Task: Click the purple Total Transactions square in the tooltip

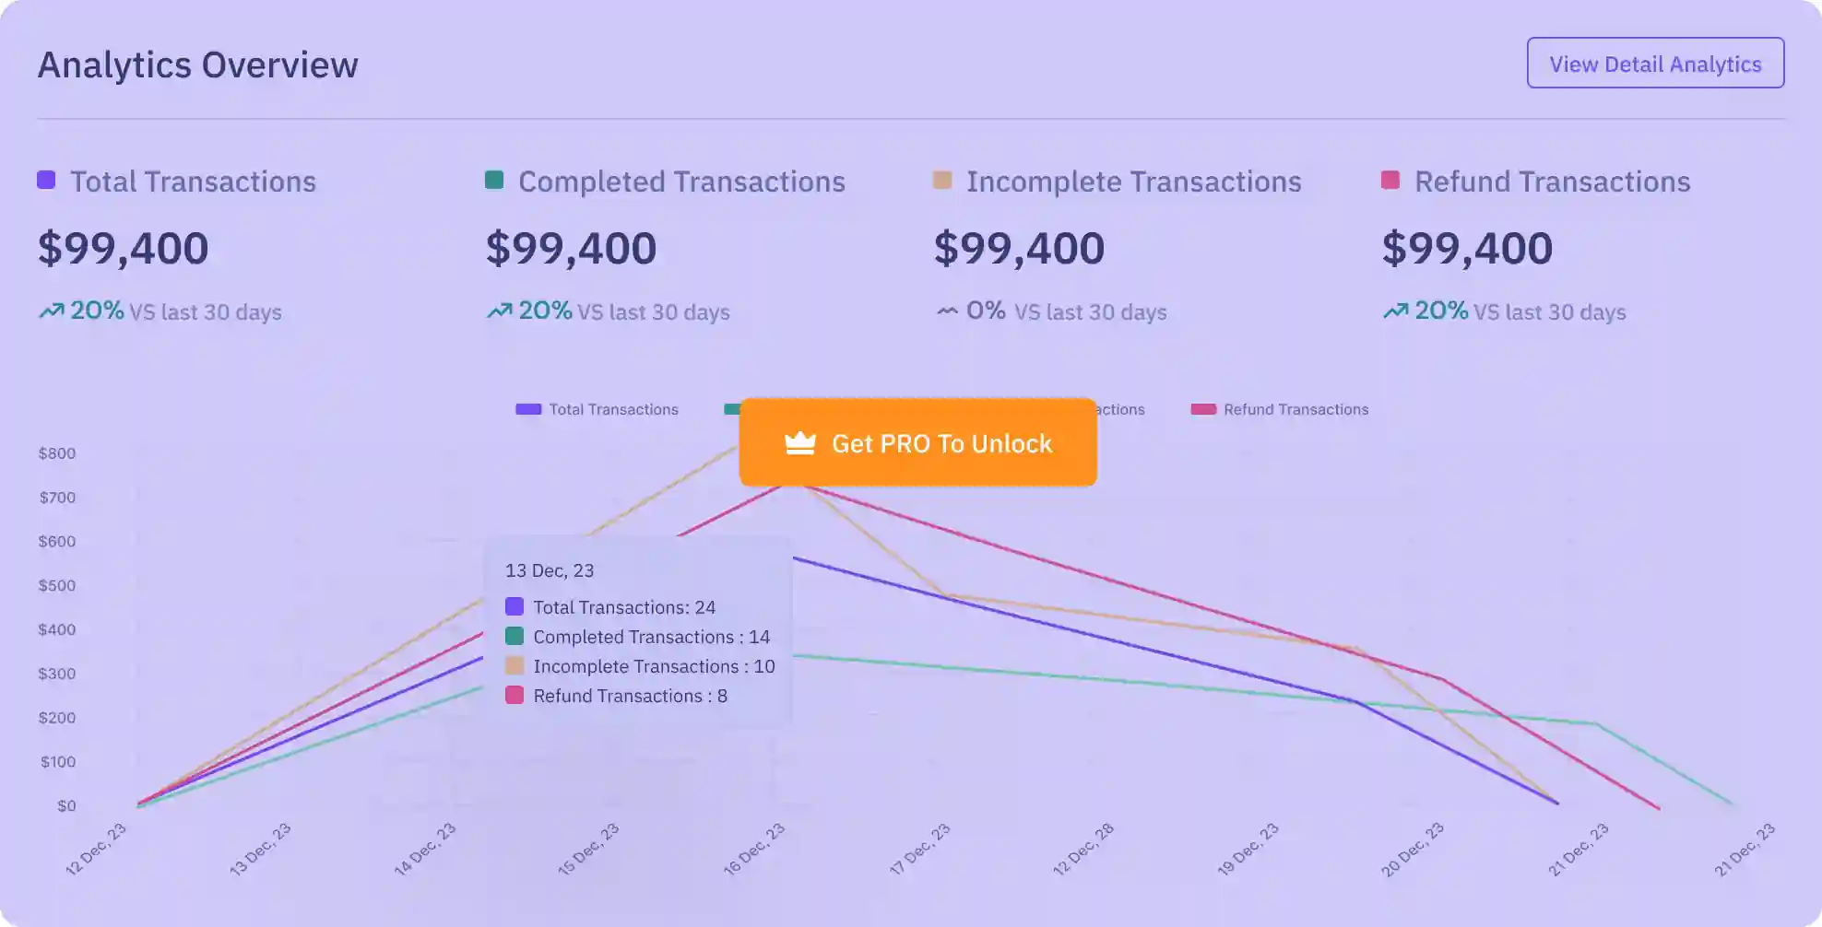Action: pos(515,606)
